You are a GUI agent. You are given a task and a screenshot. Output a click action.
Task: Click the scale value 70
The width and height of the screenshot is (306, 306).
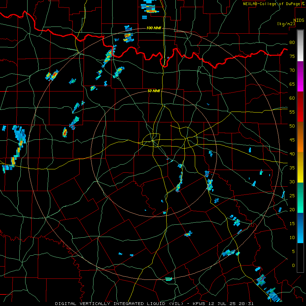click(292, 70)
